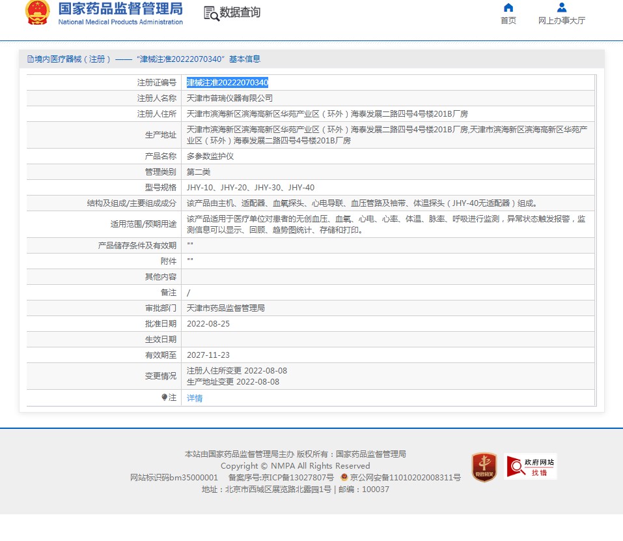Click the 备注 row label
Screen dimensions: 623x541
[x=169, y=293]
